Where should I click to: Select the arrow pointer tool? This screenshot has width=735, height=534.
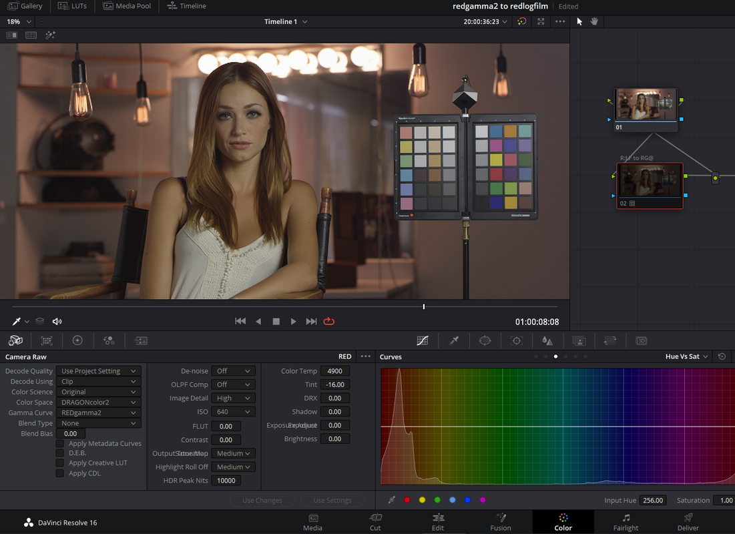coord(579,21)
